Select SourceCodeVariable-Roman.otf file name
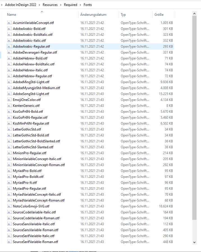Screen dimensions: 201x252 [36, 218]
